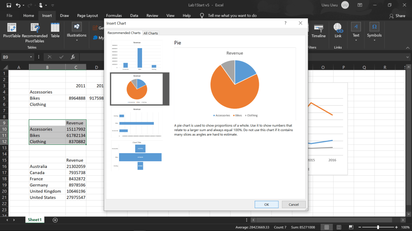This screenshot has height=231, width=412.
Task: Click the zoom slider handle
Action: pos(378,227)
